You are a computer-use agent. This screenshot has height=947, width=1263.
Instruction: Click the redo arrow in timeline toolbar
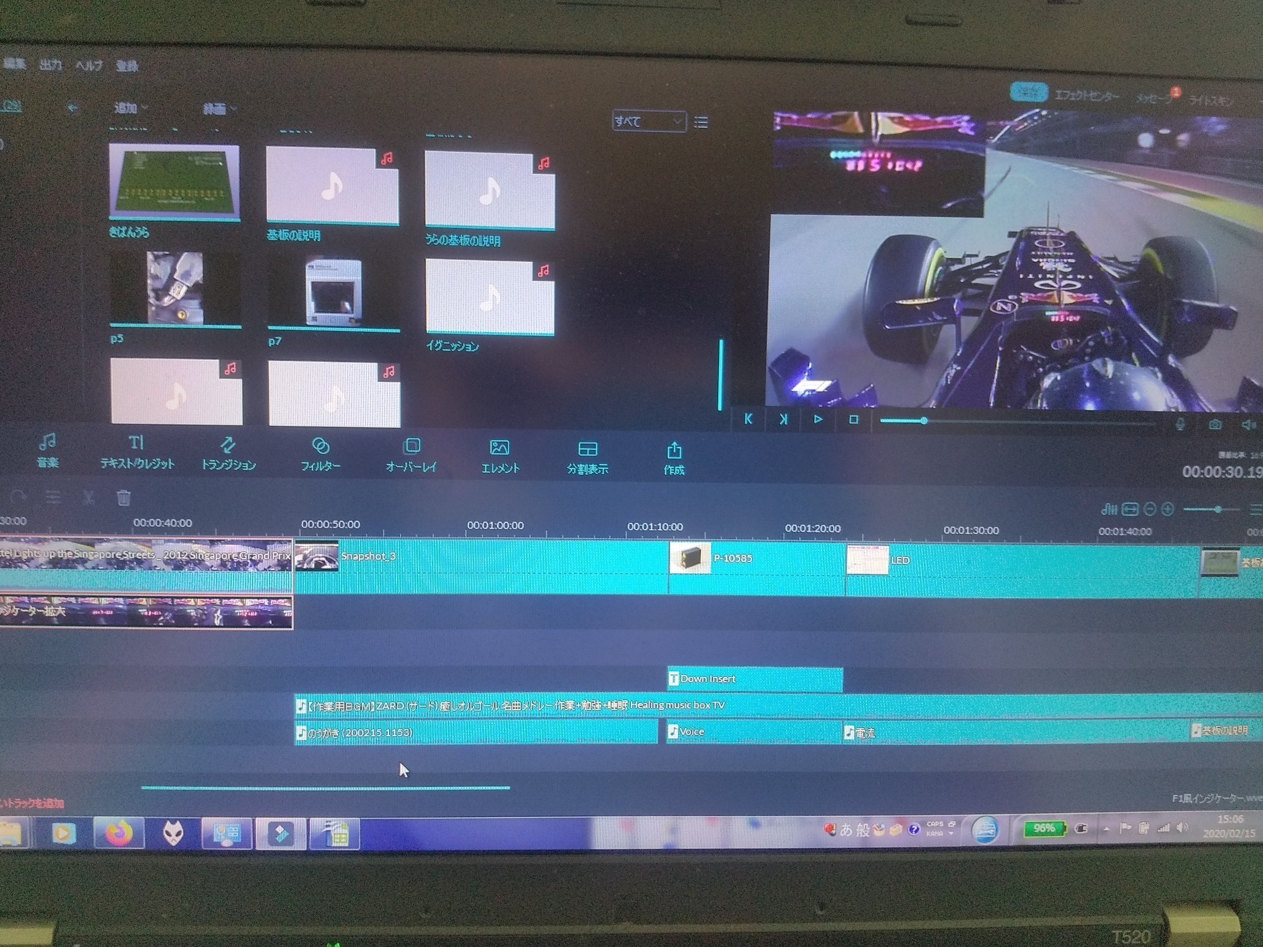coord(18,497)
